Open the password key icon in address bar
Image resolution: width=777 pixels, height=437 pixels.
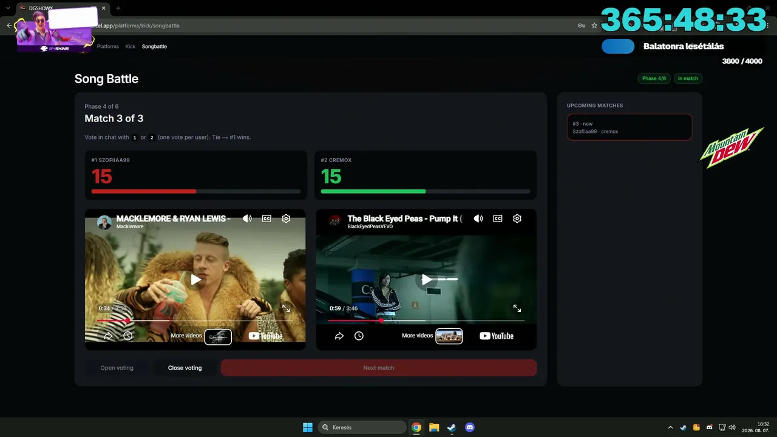[582, 25]
